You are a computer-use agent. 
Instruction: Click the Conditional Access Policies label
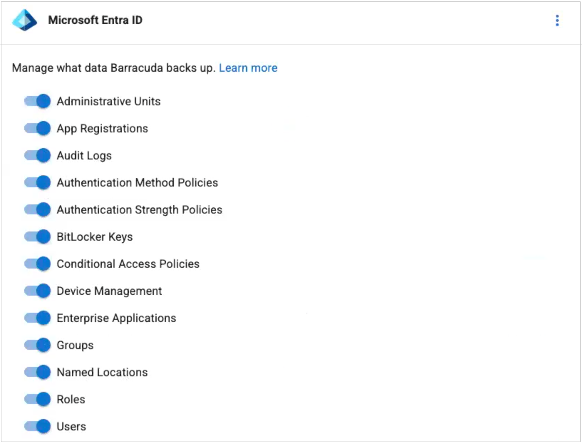point(128,264)
